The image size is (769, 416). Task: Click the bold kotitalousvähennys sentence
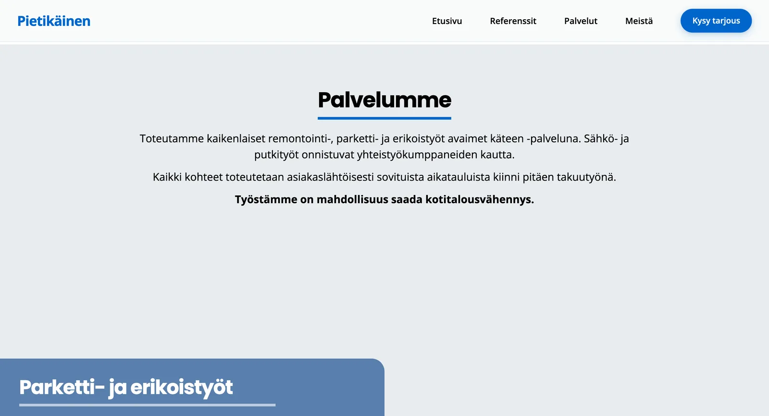coord(384,199)
